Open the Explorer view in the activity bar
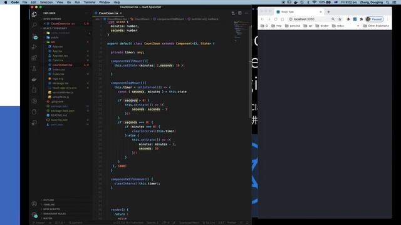This screenshot has width=401, height=225. (x=34, y=14)
